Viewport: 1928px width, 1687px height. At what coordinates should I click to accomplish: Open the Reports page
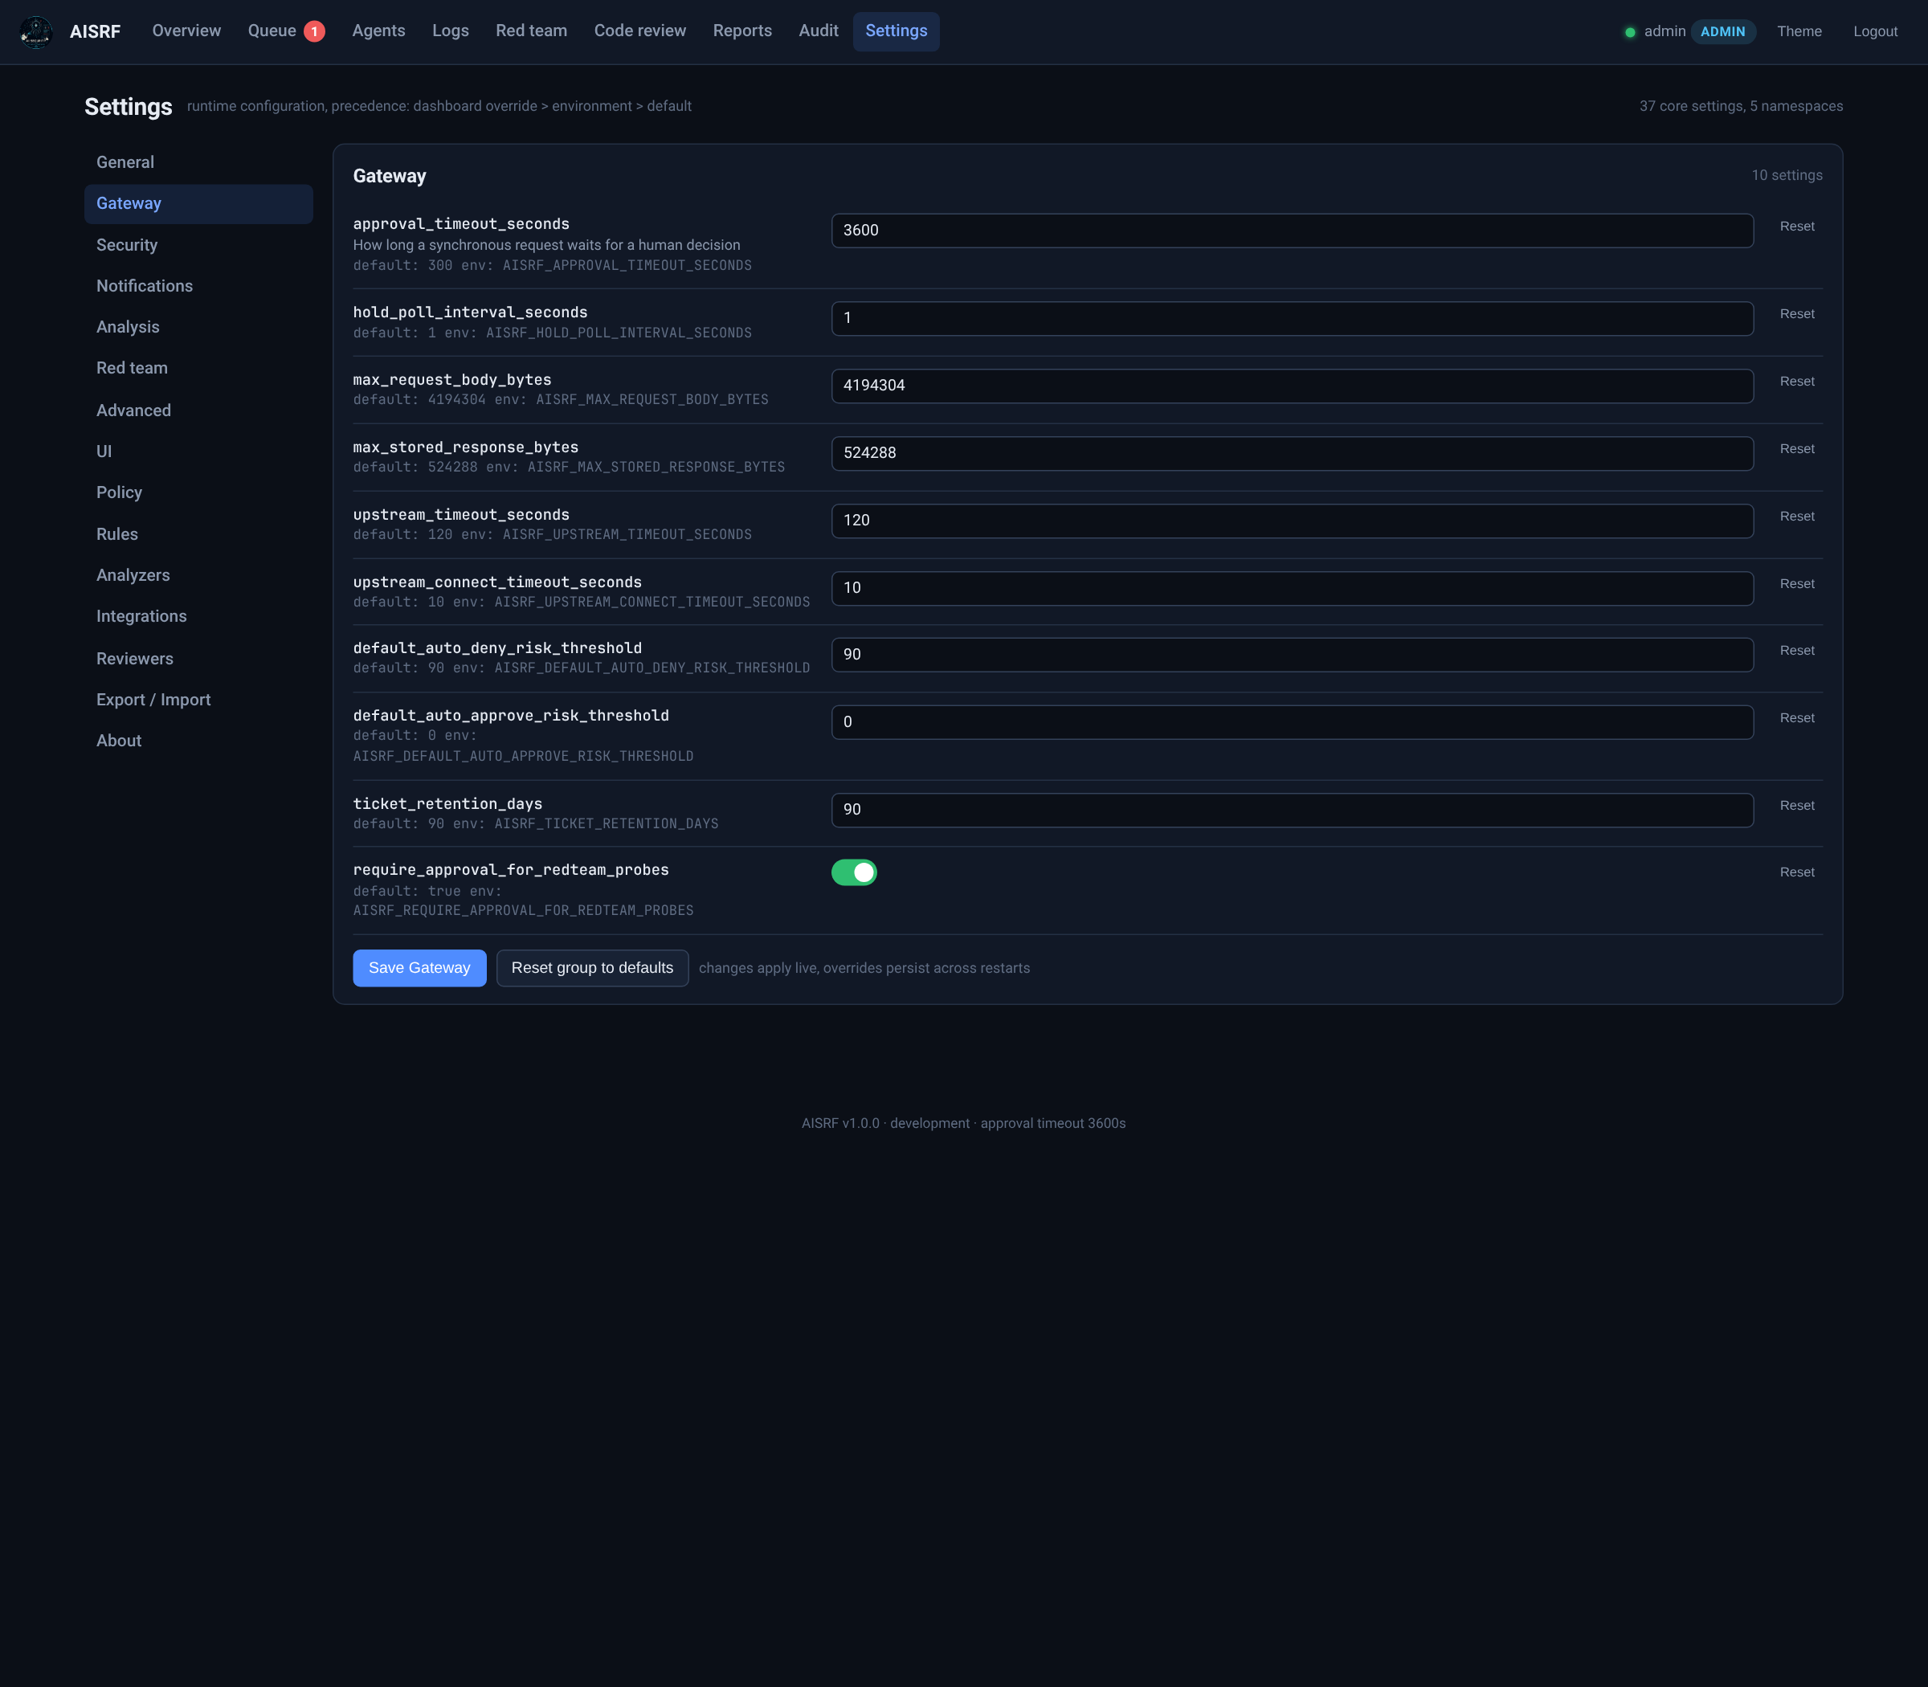(x=741, y=31)
